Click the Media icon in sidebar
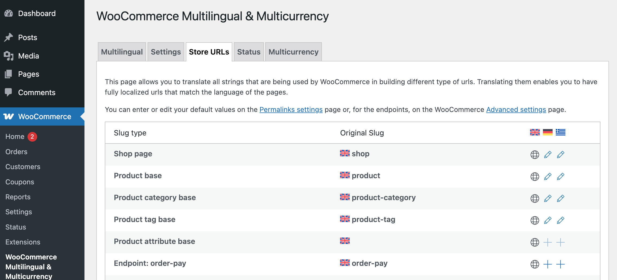This screenshot has height=280, width=617. tap(9, 56)
